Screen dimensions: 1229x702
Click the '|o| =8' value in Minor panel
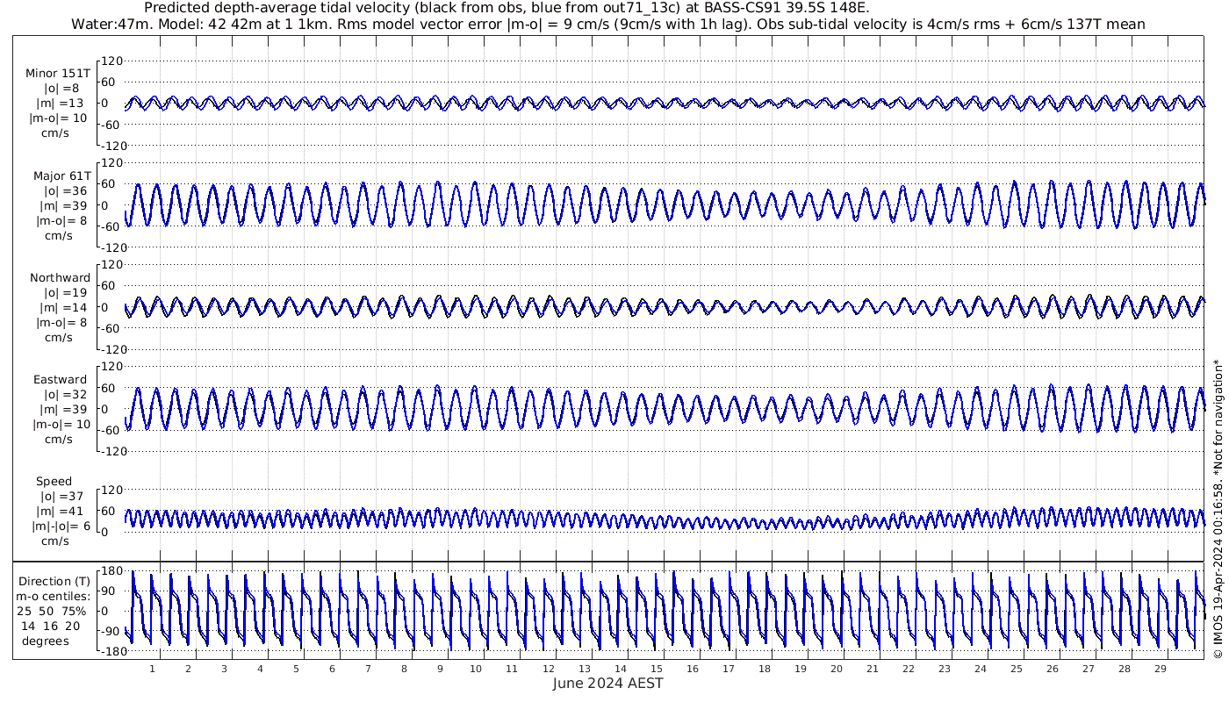(62, 88)
